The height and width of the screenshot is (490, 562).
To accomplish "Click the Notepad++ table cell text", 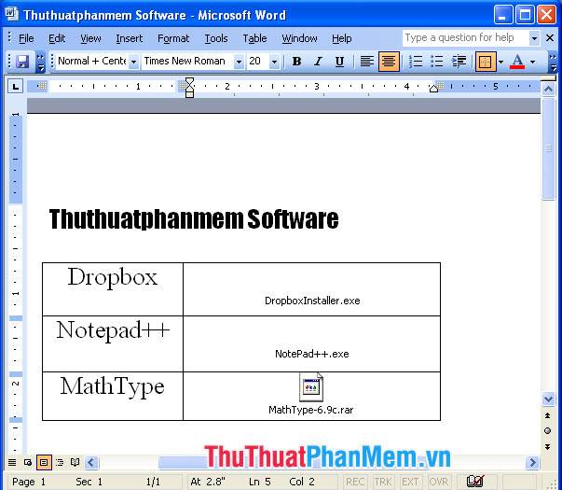I will 113,330.
